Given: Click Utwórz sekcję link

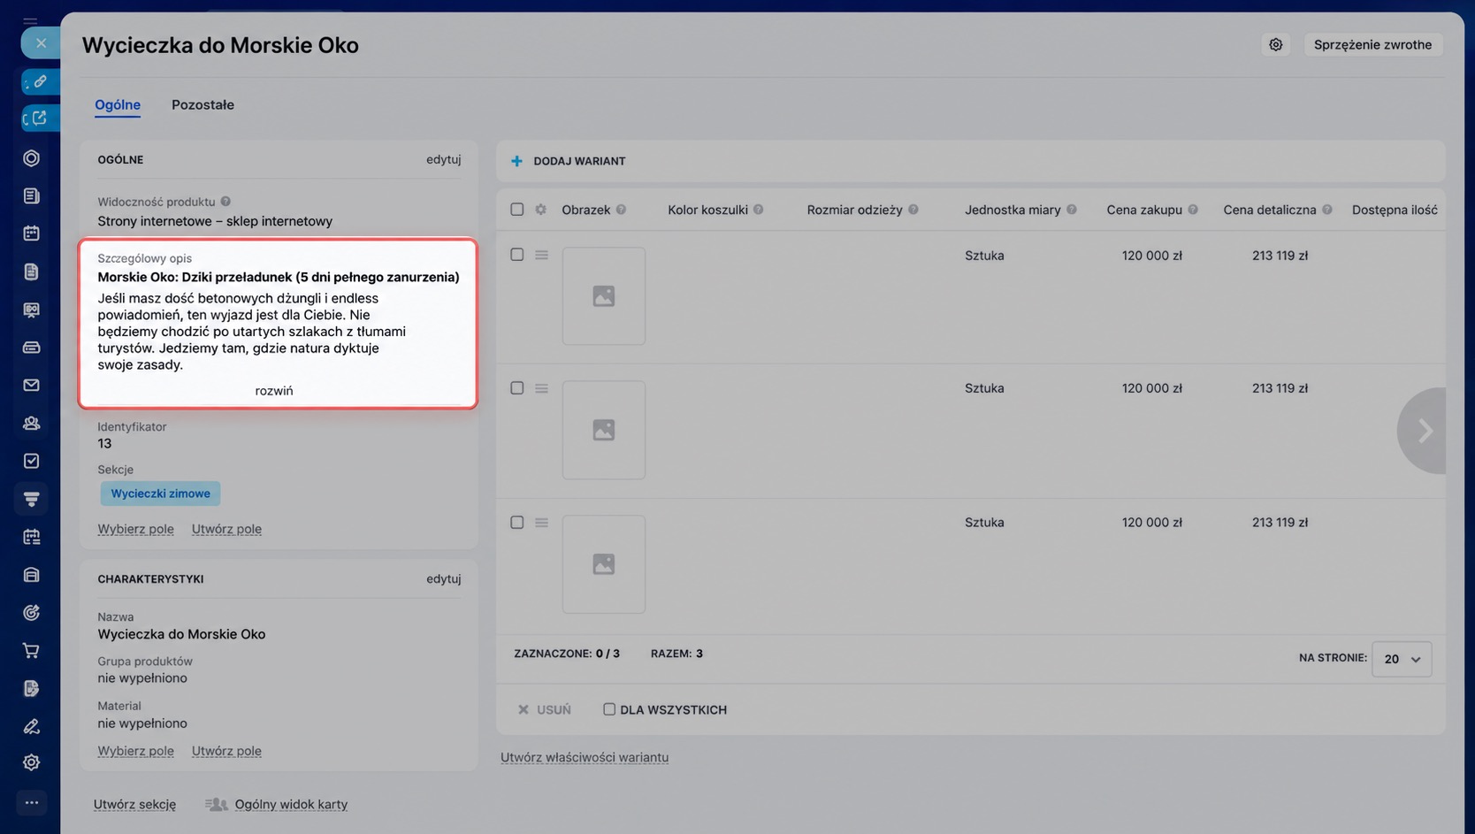Looking at the screenshot, I should click(134, 804).
